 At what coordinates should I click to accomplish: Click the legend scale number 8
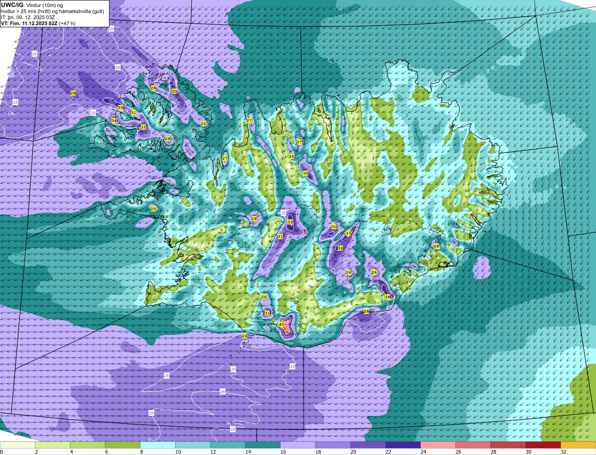click(x=141, y=452)
